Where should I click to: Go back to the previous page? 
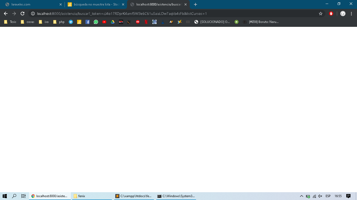pos(6,14)
